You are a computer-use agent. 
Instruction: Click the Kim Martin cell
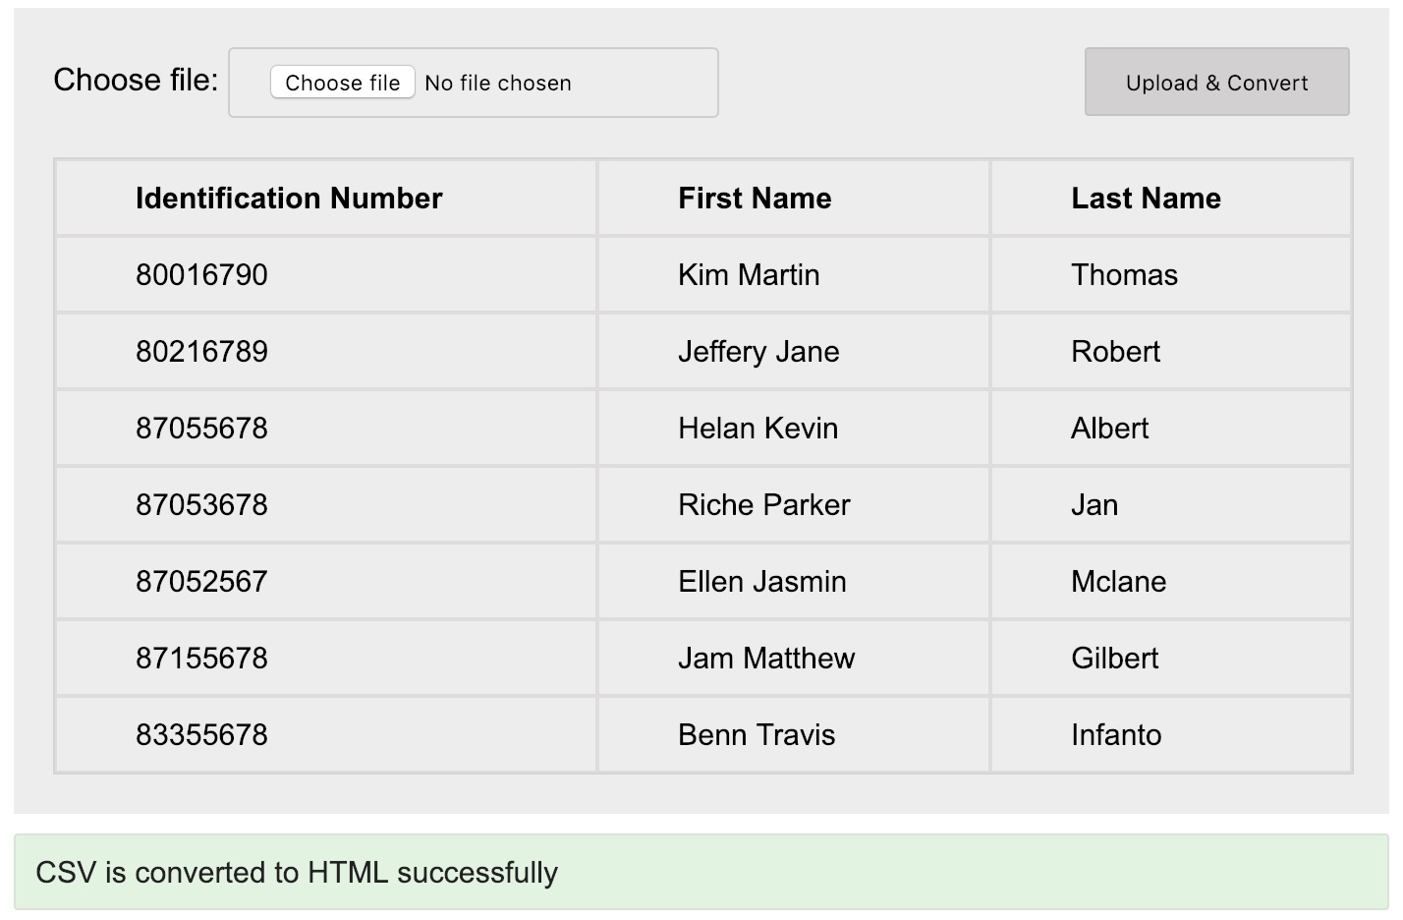[749, 275]
